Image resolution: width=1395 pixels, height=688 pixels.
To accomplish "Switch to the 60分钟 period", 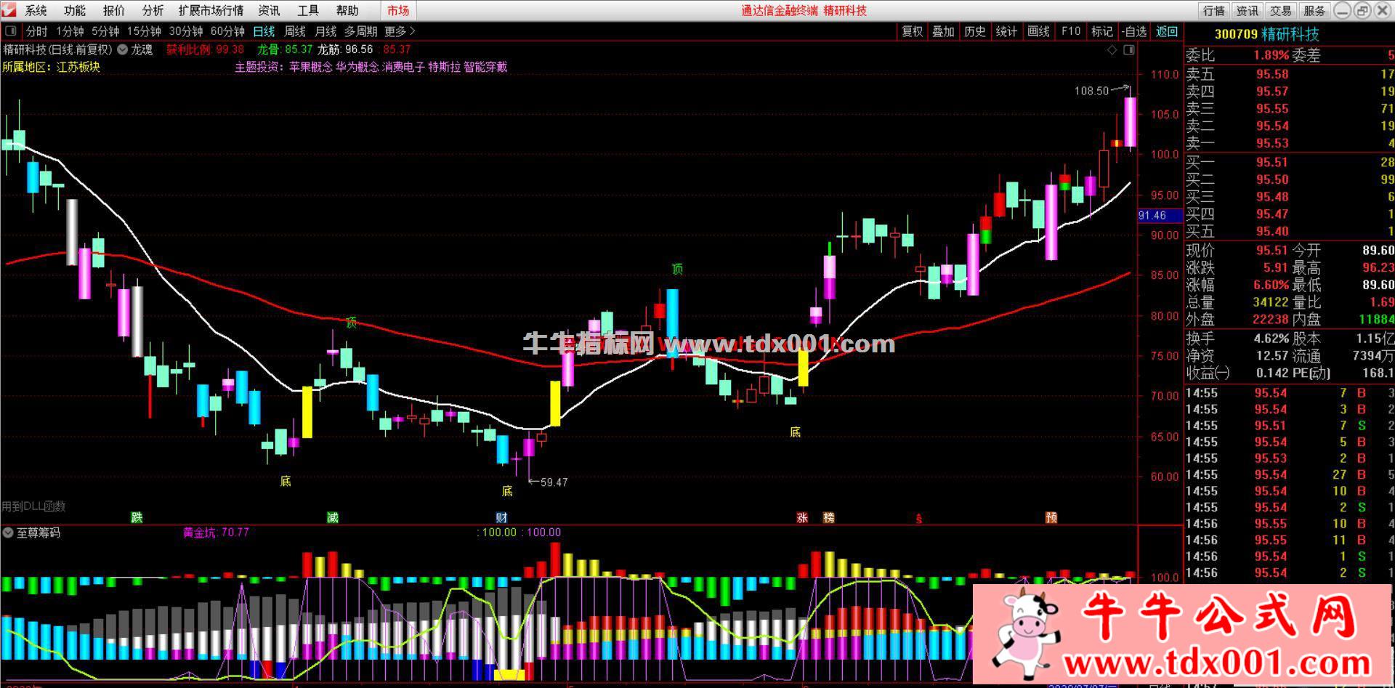I will click(227, 31).
